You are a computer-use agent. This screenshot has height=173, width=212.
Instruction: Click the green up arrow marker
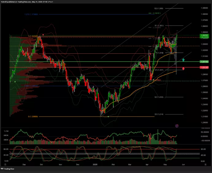pos(183,60)
